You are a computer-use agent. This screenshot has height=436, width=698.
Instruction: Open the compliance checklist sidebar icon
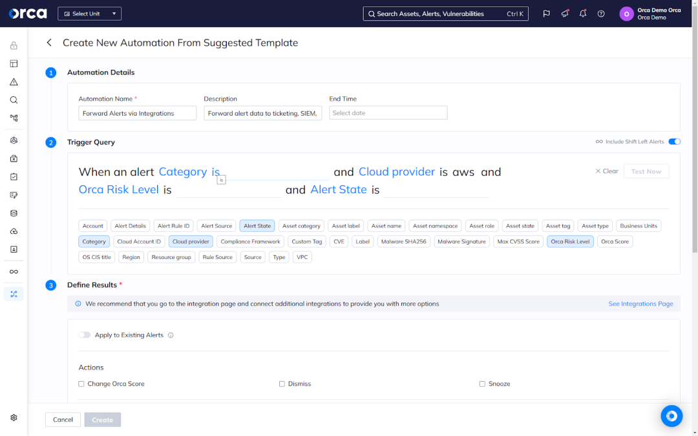[x=14, y=177]
